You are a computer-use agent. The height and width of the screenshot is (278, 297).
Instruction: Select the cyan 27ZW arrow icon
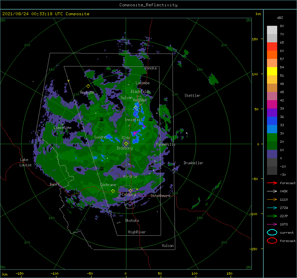click(x=272, y=208)
